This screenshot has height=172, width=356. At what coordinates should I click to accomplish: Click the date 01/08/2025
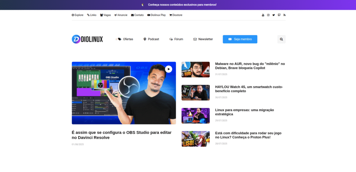tap(78, 144)
